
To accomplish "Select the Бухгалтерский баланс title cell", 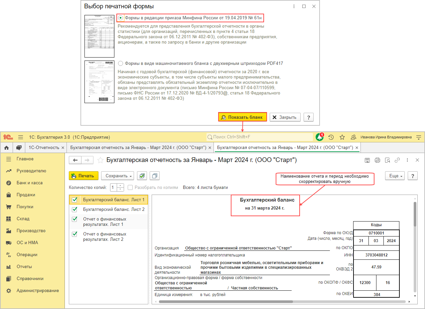I will (x=267, y=200).
